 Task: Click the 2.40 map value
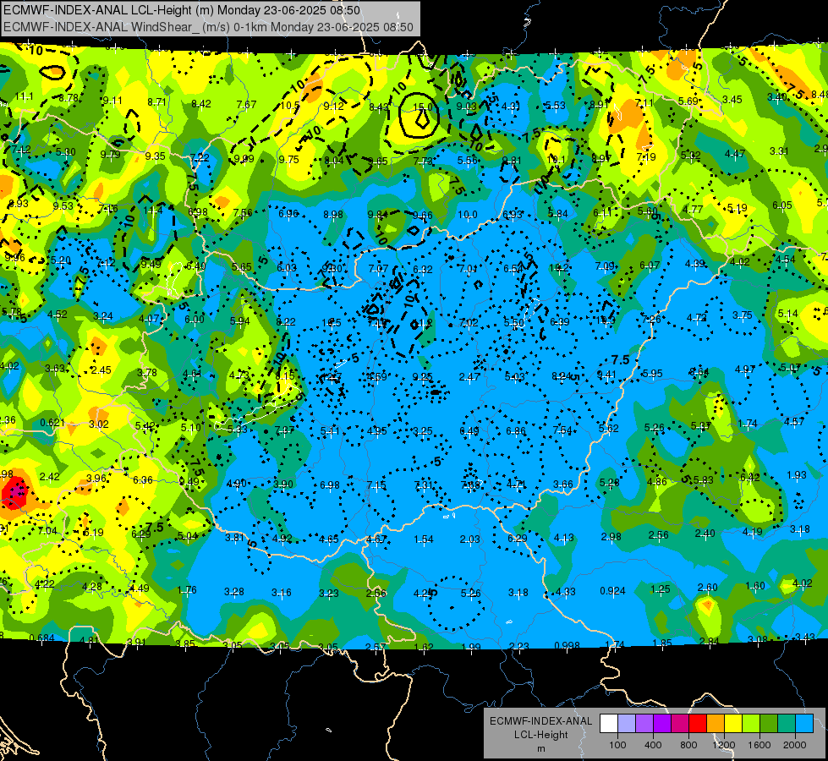(705, 534)
